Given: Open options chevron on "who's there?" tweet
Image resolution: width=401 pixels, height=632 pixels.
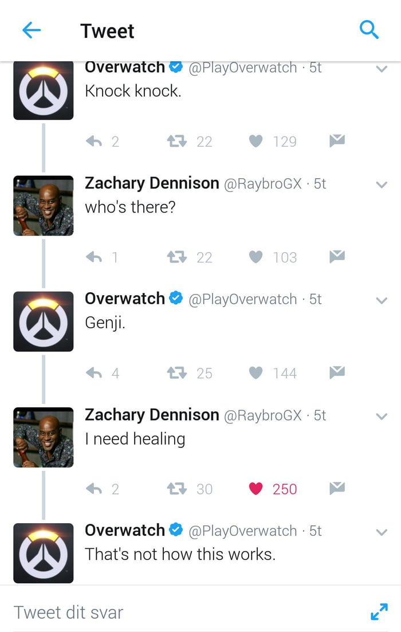Looking at the screenshot, I should 382,185.
